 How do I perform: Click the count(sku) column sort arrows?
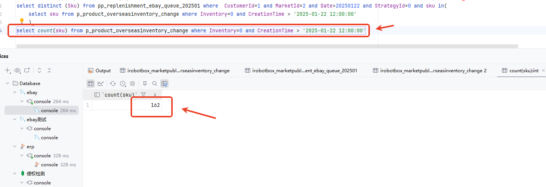point(155,95)
